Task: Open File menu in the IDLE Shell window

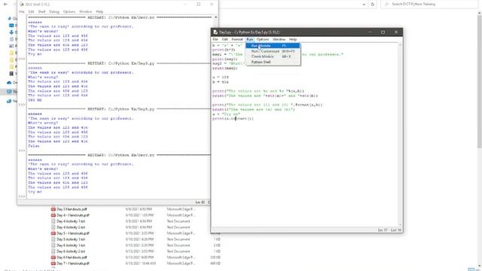Action: tap(22, 12)
